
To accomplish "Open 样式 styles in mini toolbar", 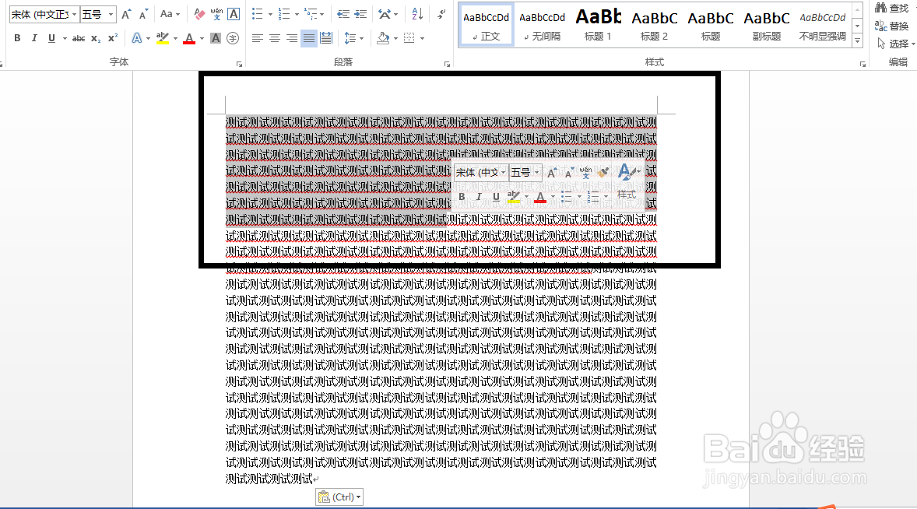I will [x=627, y=183].
